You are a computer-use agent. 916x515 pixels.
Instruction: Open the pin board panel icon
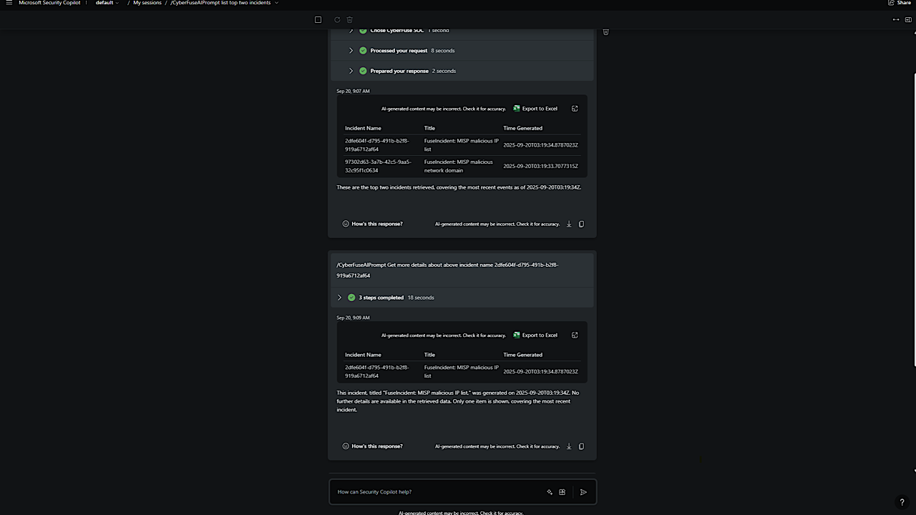(909, 20)
